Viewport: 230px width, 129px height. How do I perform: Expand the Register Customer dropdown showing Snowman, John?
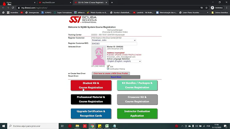point(114,40)
